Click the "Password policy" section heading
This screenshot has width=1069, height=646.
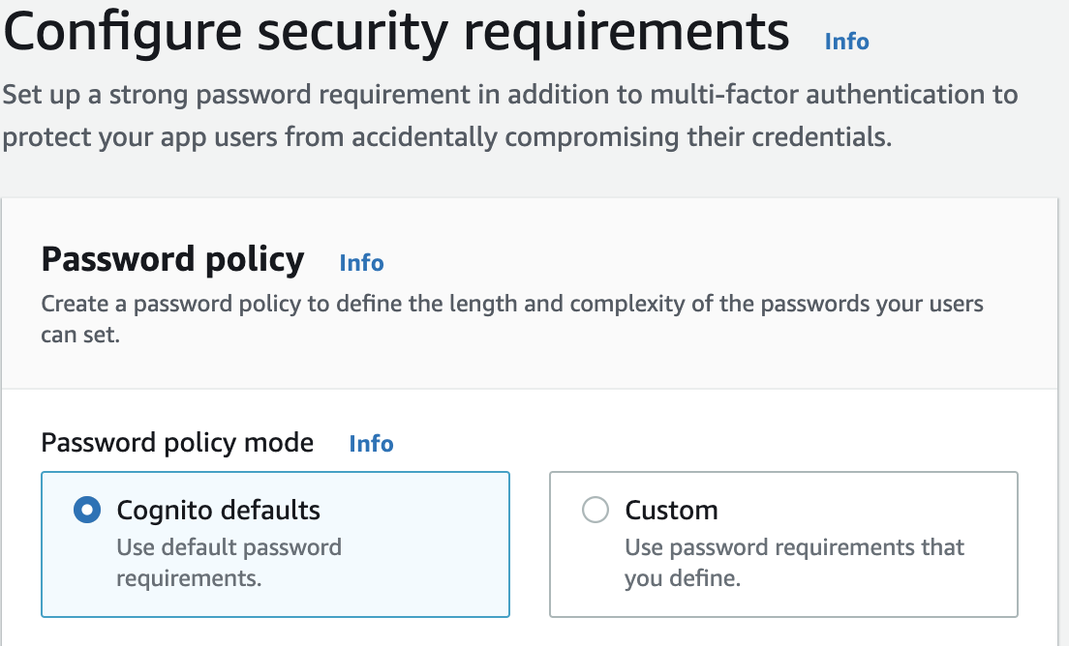pyautogui.click(x=172, y=260)
